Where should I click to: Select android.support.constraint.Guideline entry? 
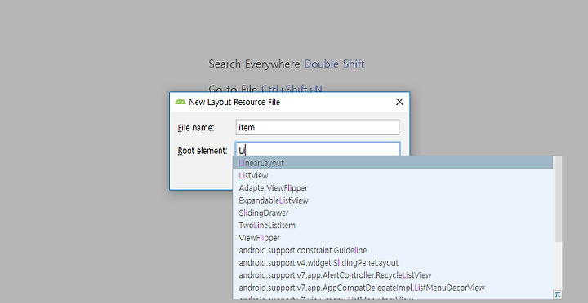click(393, 250)
